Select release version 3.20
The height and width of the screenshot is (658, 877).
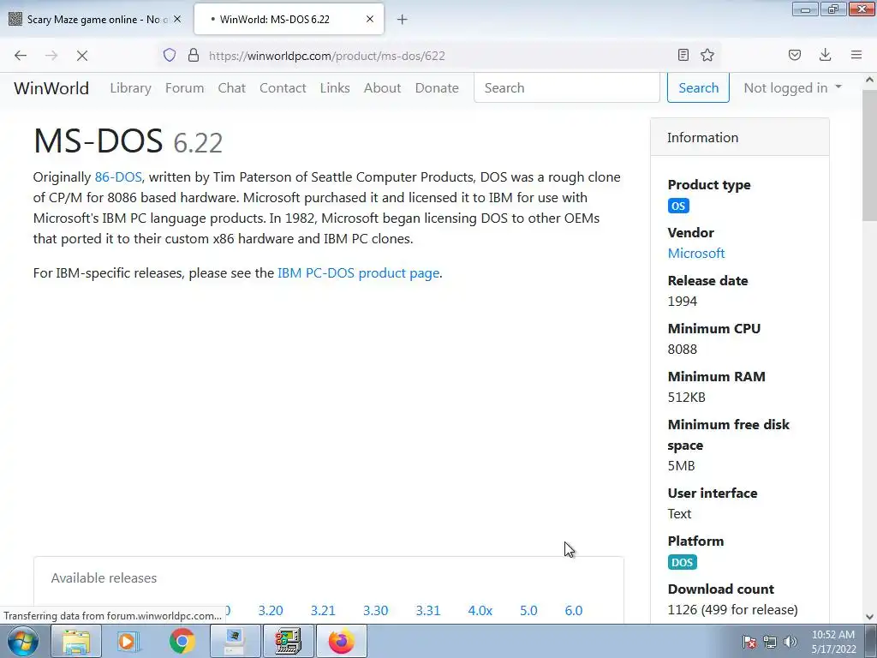point(271,610)
